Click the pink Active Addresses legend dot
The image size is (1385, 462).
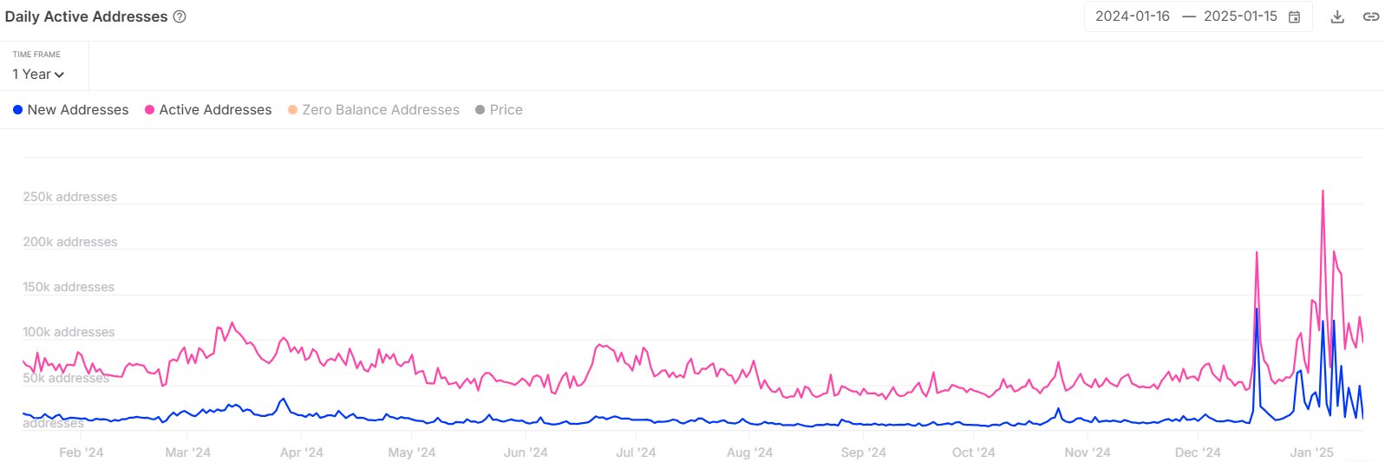click(149, 110)
